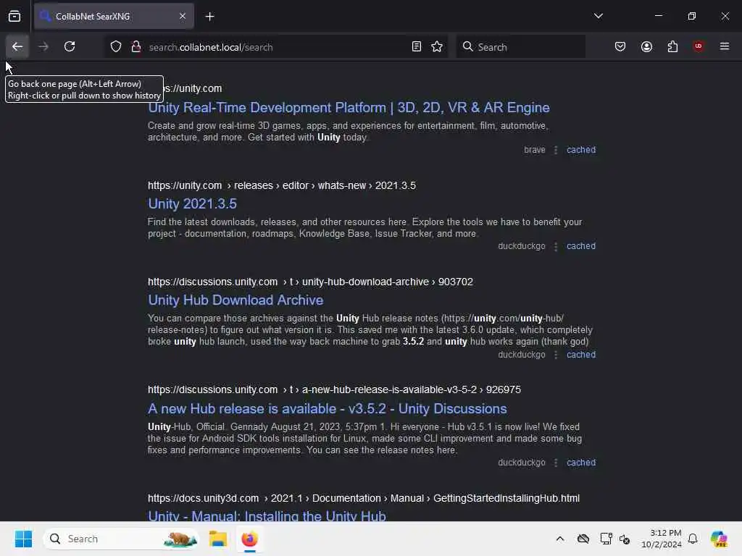Open the notification bell icon
This screenshot has width=742, height=556.
(693, 539)
